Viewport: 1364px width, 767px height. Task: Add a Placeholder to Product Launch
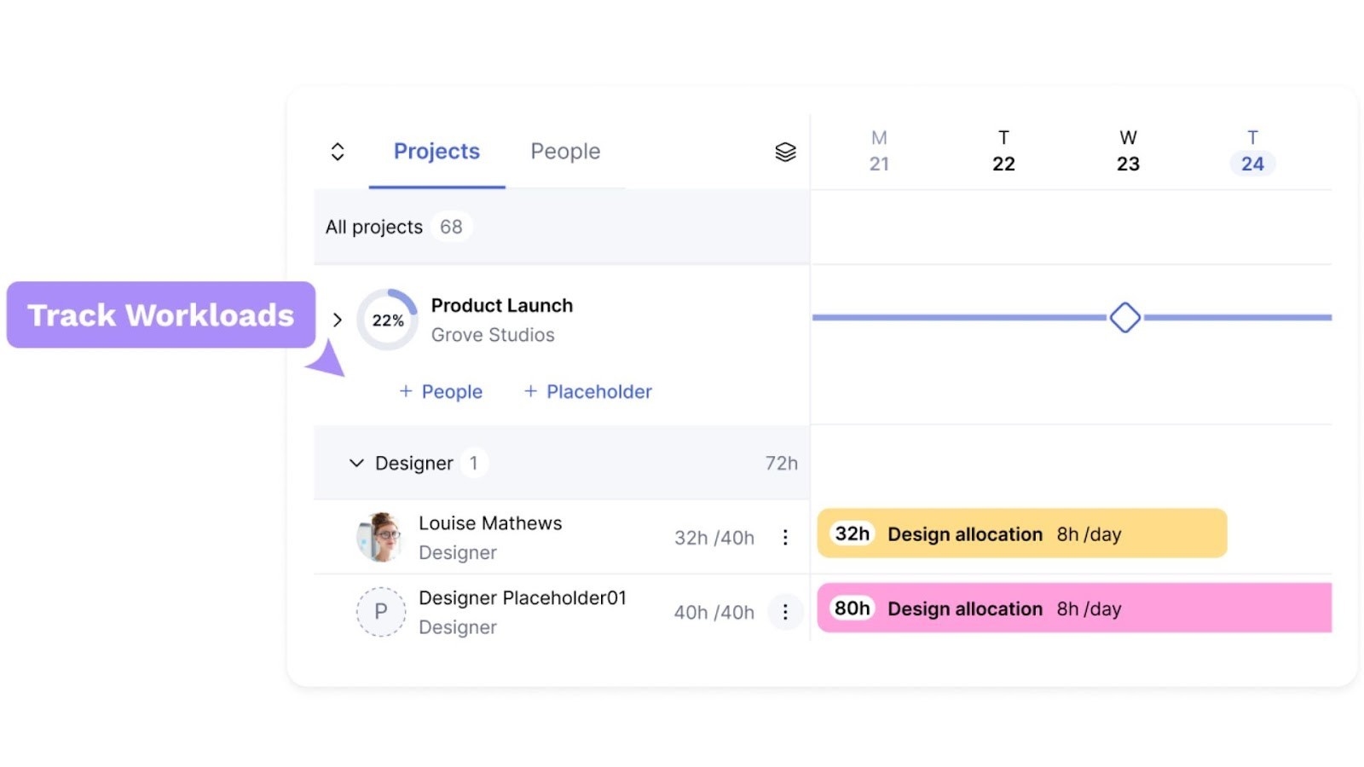(587, 391)
